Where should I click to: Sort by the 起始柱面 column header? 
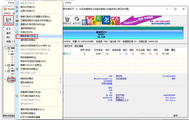pyautogui.click(x=116, y=50)
